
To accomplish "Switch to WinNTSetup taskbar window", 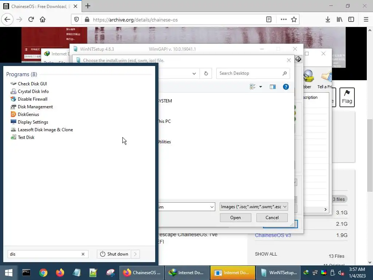I will coord(278,273).
